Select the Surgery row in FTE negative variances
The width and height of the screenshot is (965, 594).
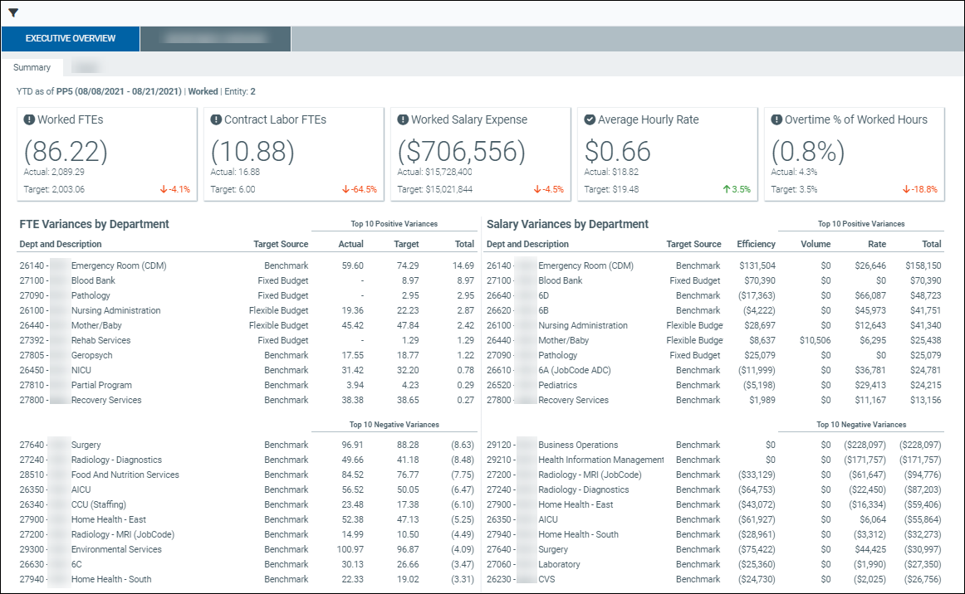point(86,445)
